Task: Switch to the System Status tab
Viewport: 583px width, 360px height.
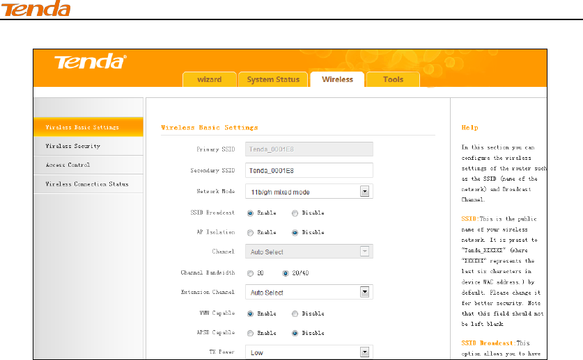Action: [x=273, y=79]
